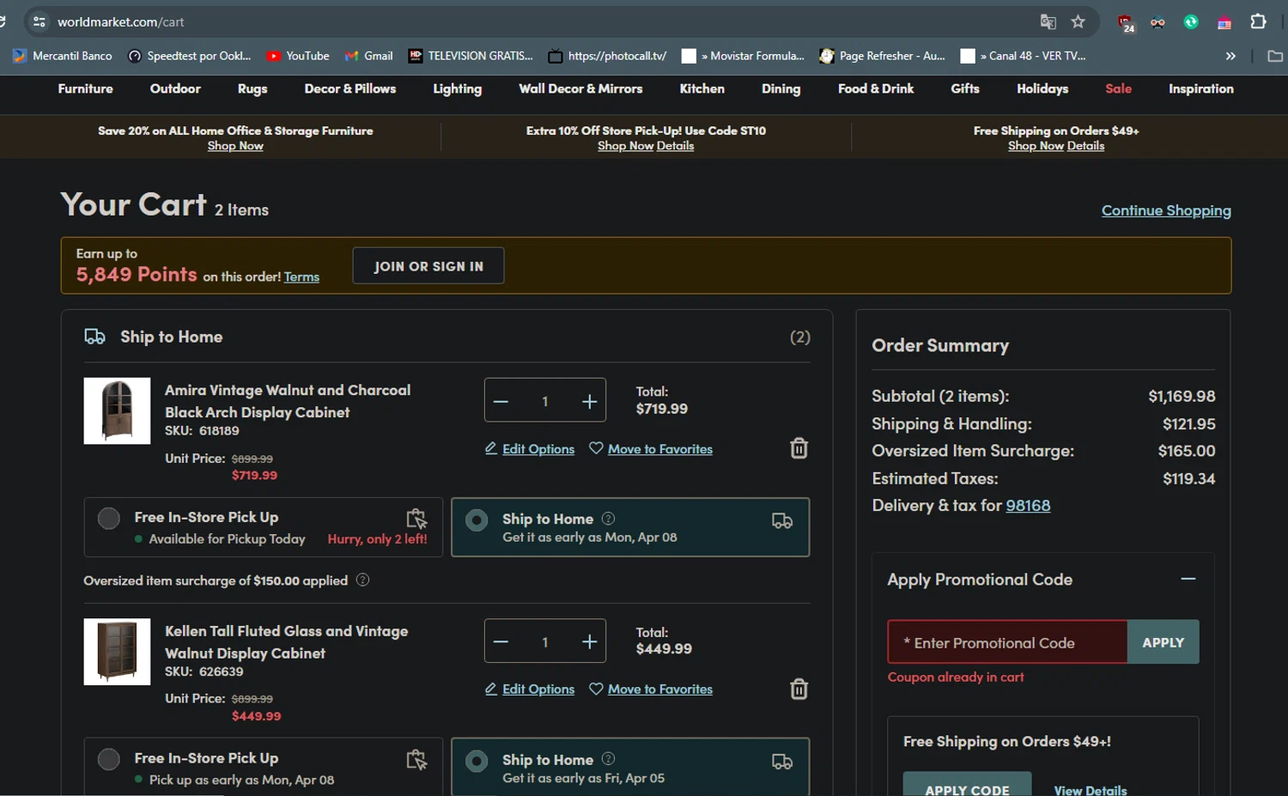The width and height of the screenshot is (1288, 796).
Task: Open the browser extensions puzzle icon
Action: (x=1258, y=22)
